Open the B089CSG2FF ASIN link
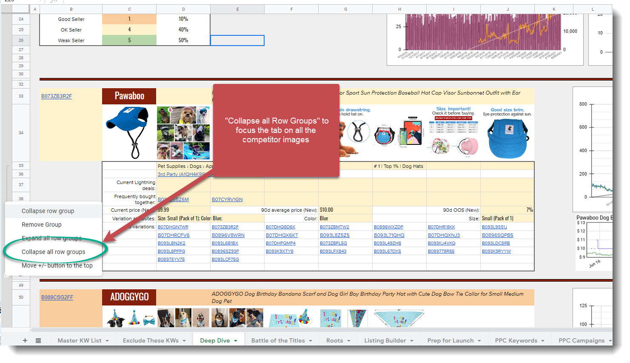 coord(57,297)
